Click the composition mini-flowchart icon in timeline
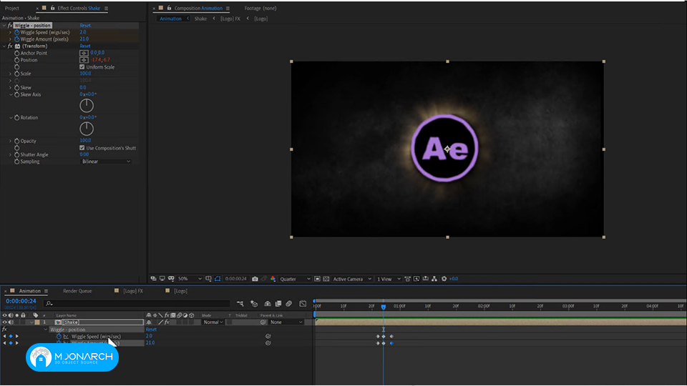This screenshot has width=687, height=386. click(240, 303)
